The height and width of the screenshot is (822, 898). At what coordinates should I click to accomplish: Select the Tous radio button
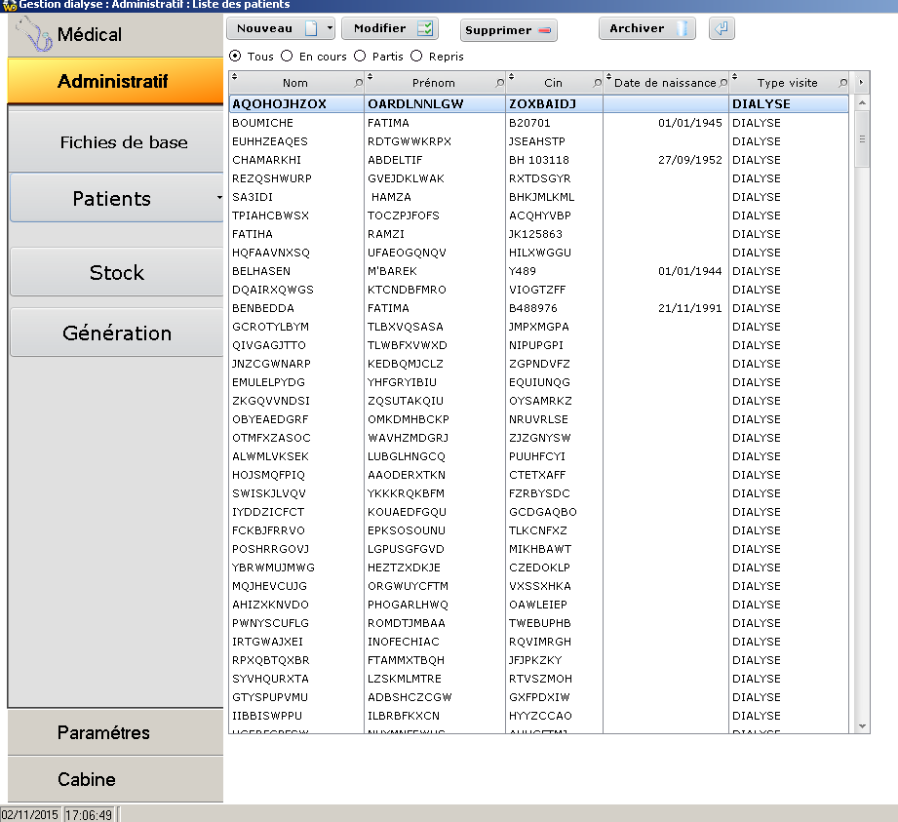pos(235,57)
